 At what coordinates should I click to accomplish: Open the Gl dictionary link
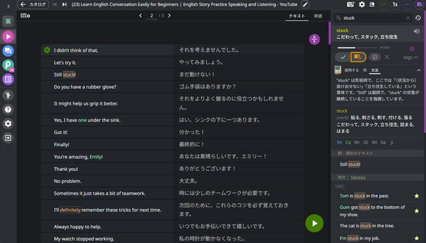click(365, 142)
